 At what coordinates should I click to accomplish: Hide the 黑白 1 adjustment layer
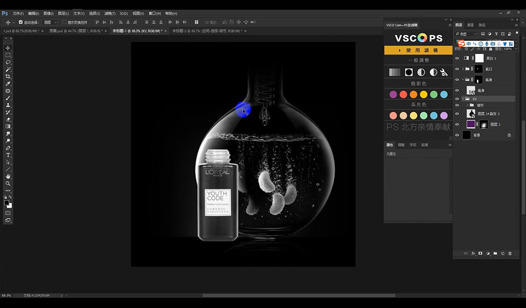point(457,58)
